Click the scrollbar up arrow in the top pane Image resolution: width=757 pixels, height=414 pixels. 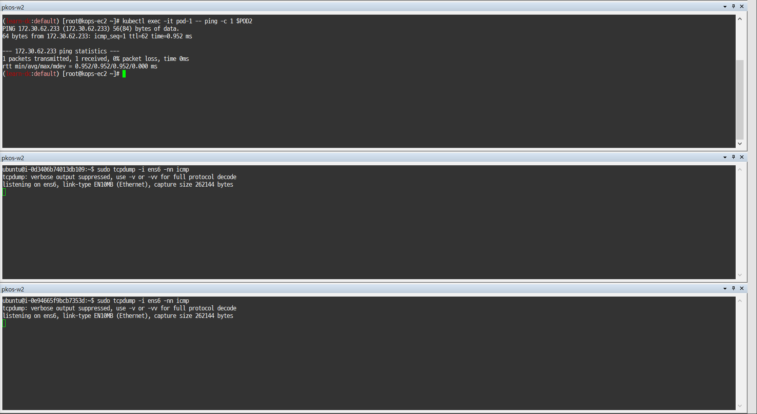coord(740,18)
